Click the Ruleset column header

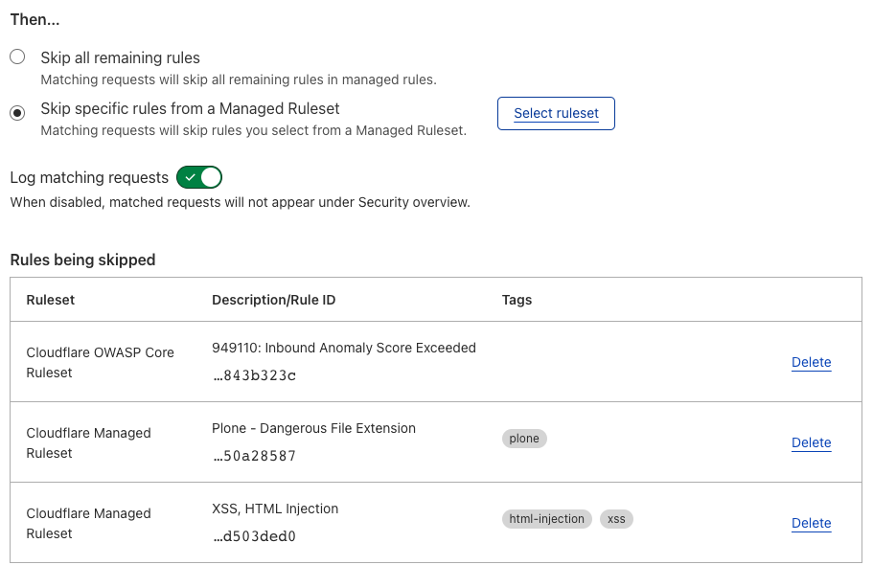pos(51,300)
